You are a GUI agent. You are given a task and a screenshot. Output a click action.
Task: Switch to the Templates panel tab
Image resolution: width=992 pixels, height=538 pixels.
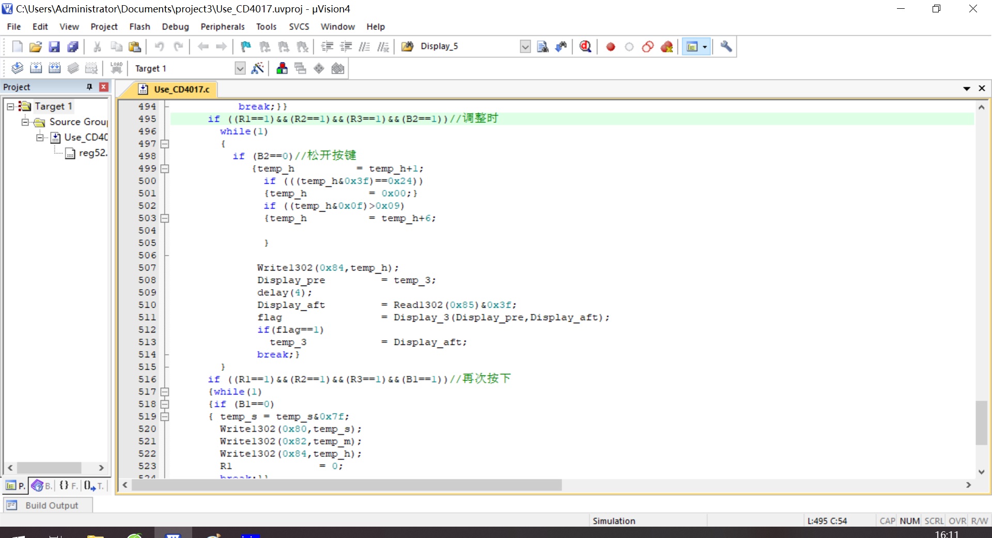tap(94, 485)
